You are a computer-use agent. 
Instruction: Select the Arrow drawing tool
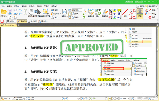click(130, 10)
